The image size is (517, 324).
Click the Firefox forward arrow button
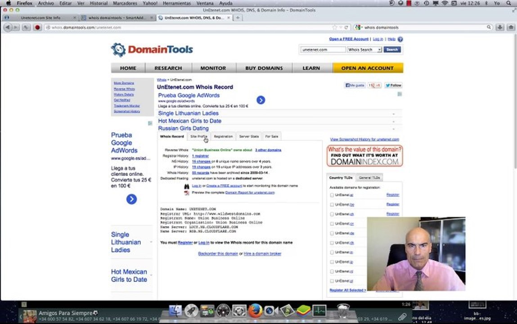15,27
